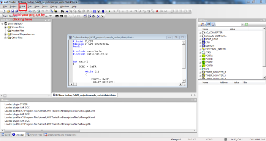The image size is (266, 141).
Task: Expand the External Dependencies folder
Action: pos(5,34)
